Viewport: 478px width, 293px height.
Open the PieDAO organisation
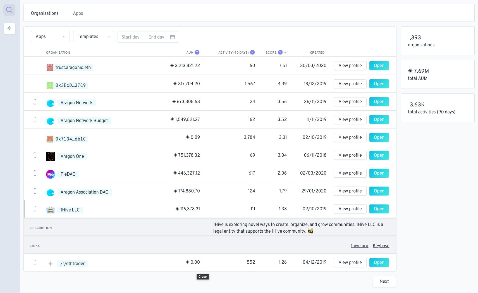[x=379, y=173]
